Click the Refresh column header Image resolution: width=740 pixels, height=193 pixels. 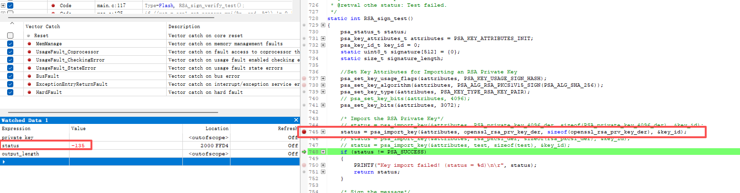288,129
